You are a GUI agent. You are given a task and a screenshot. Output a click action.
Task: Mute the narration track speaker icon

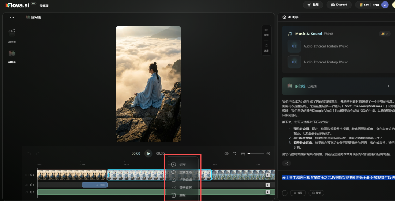pyautogui.click(x=32, y=185)
